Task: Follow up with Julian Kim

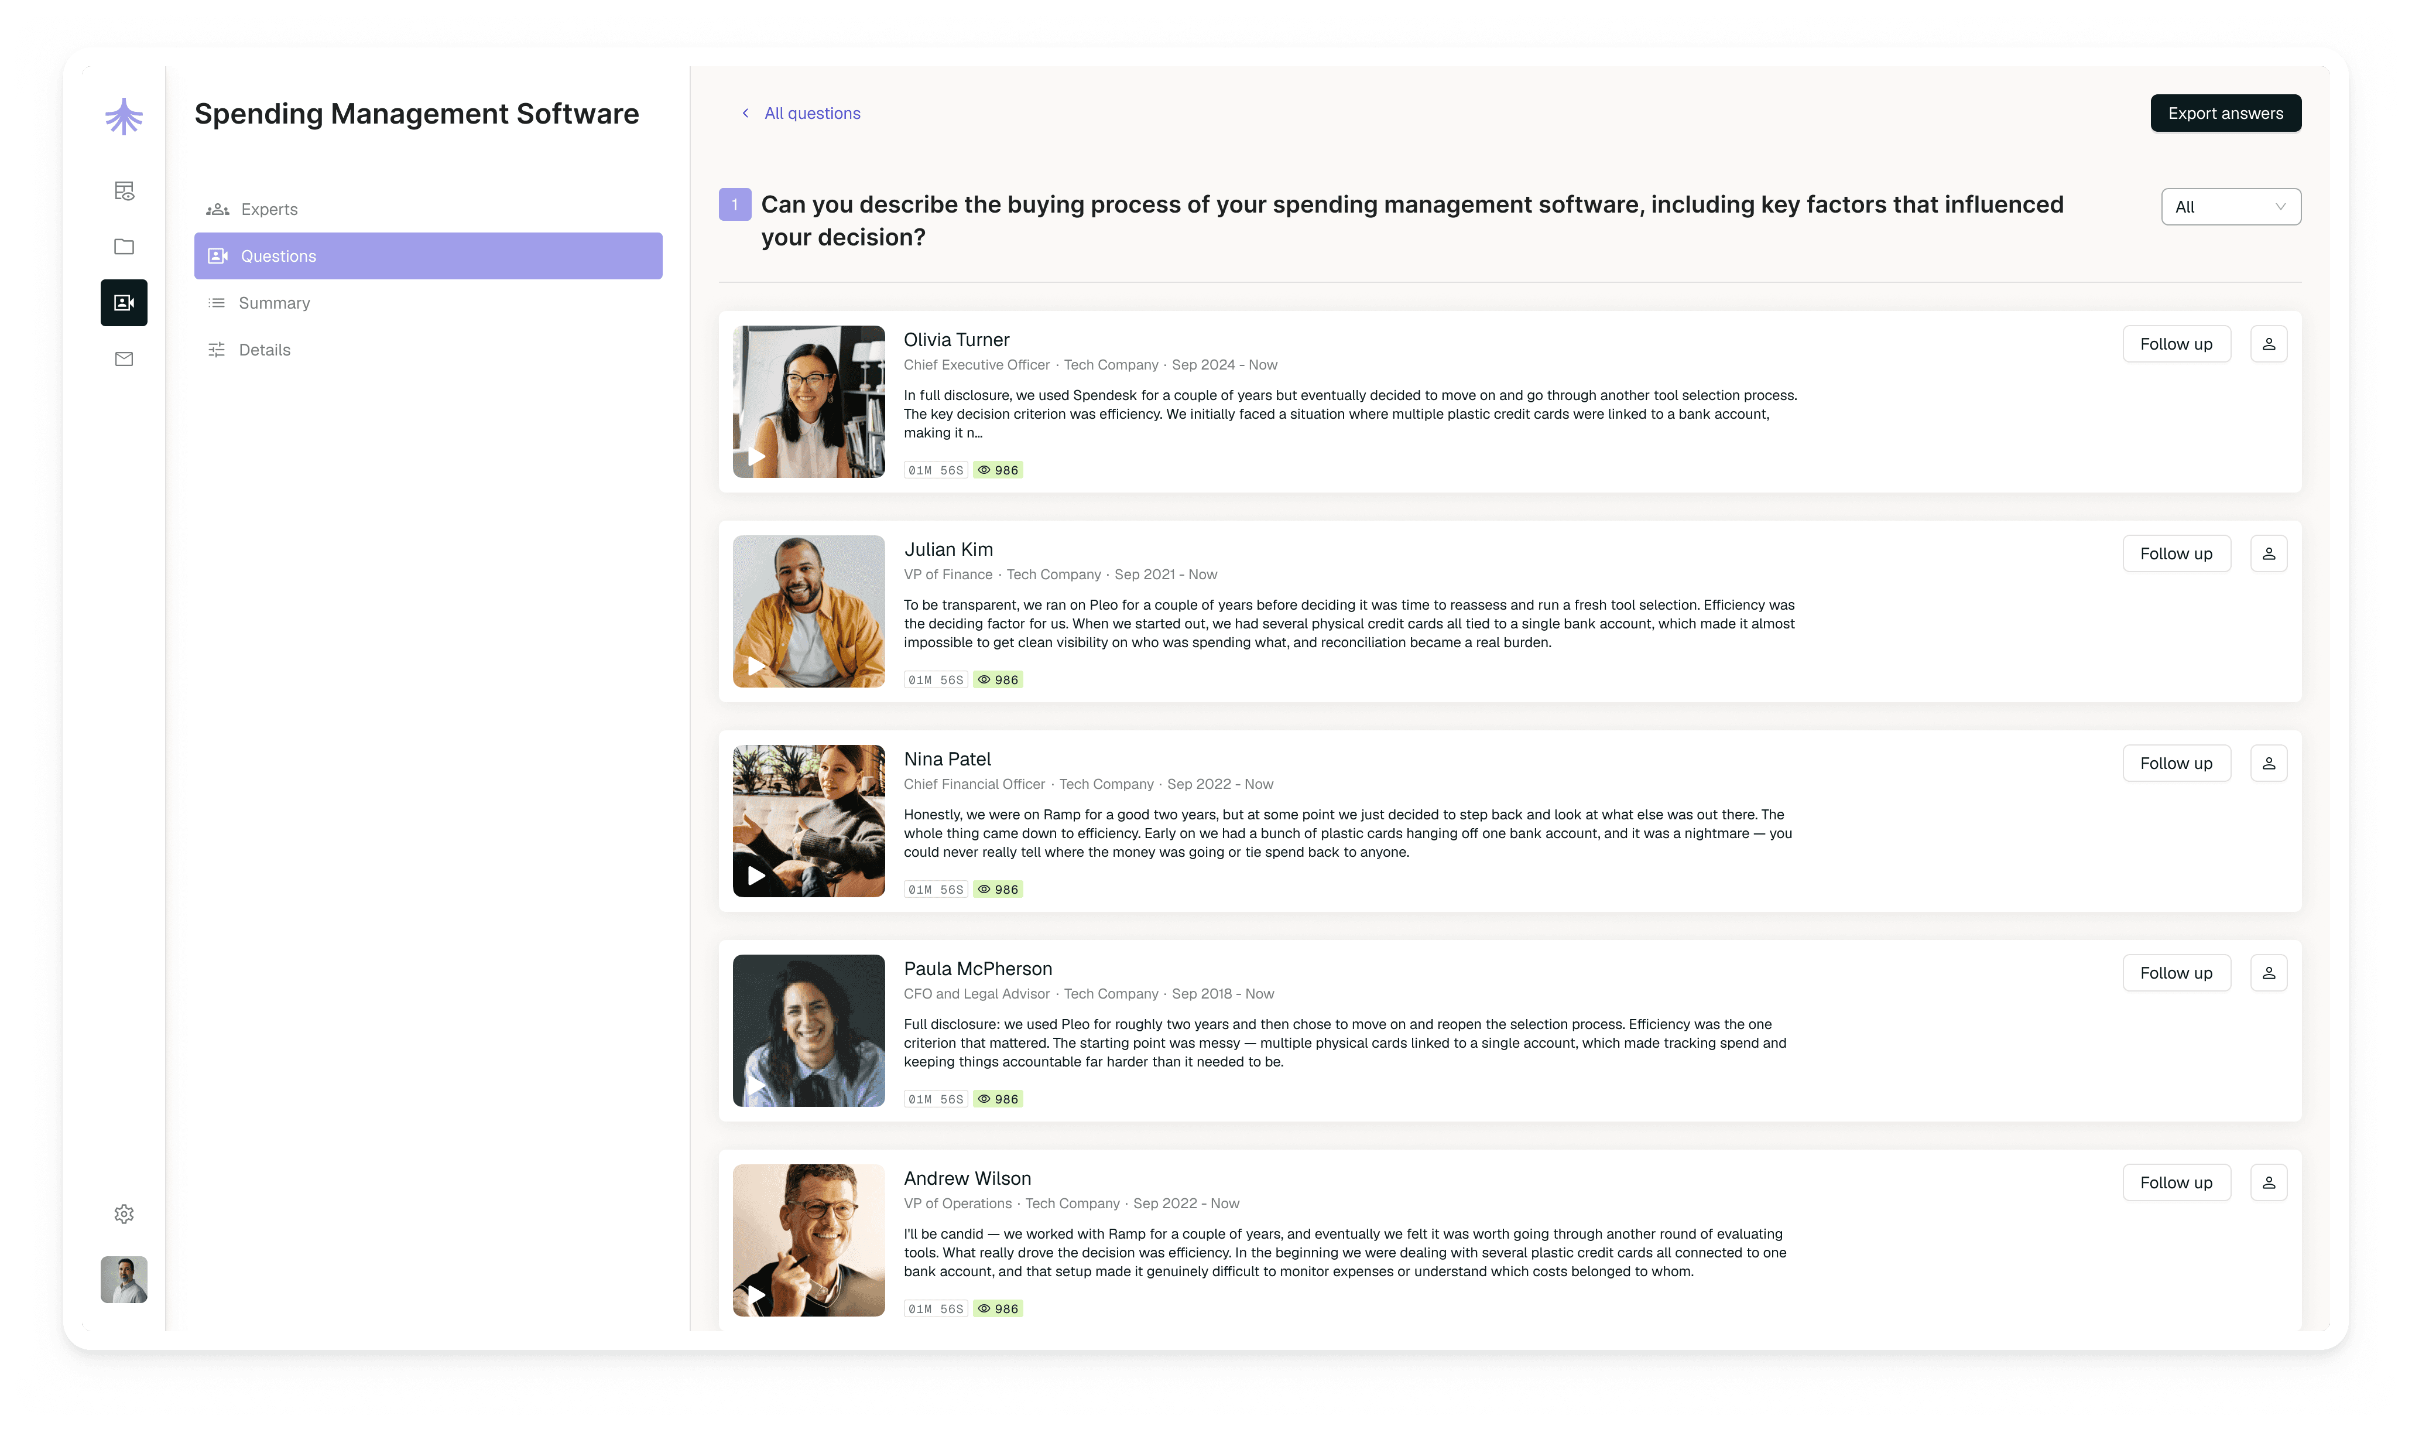Action: point(2176,553)
